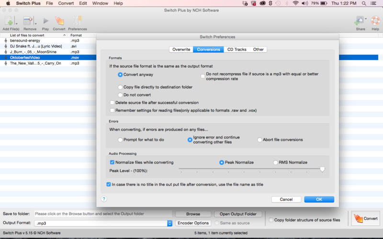This screenshot has width=383, height=239.
Task: Click the battery status icon
Action: [x=324, y=3]
